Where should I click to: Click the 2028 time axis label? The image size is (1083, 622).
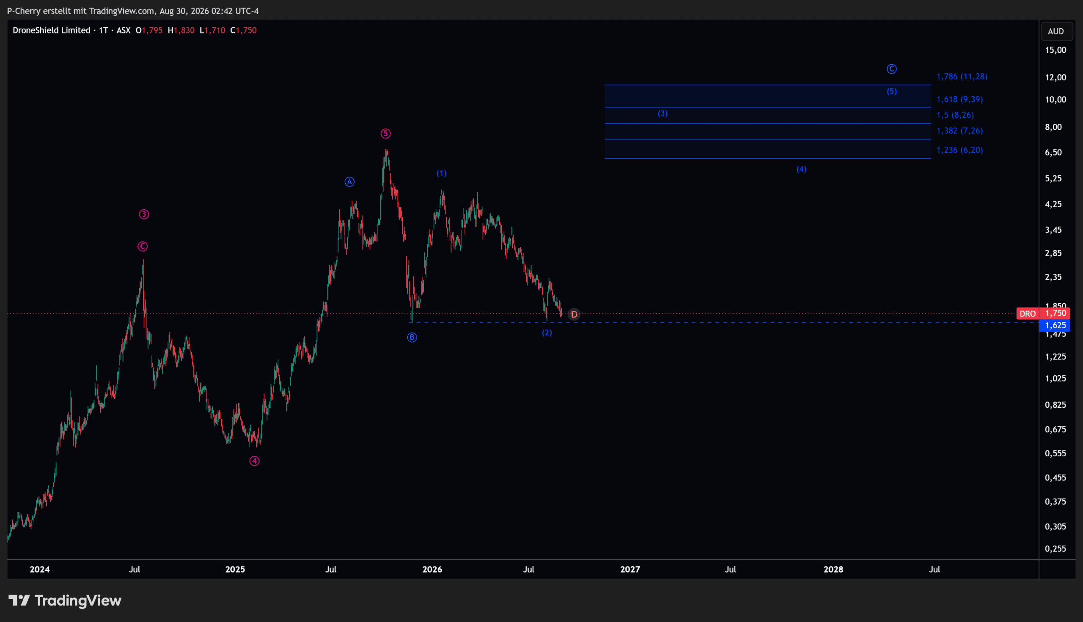coord(833,570)
